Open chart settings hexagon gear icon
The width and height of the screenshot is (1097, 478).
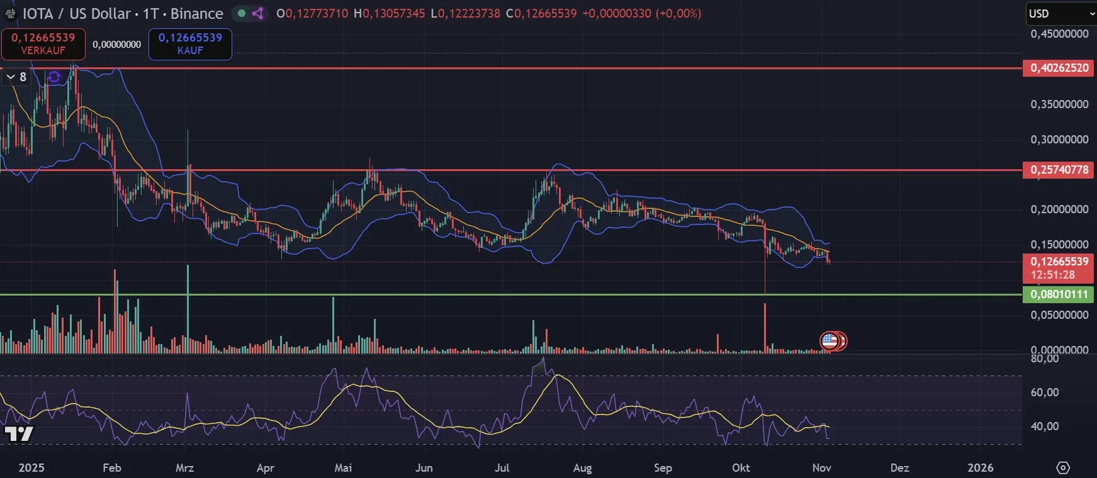pos(1062,468)
